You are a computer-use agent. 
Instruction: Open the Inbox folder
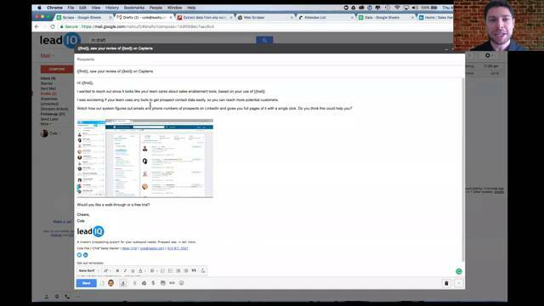click(x=48, y=78)
